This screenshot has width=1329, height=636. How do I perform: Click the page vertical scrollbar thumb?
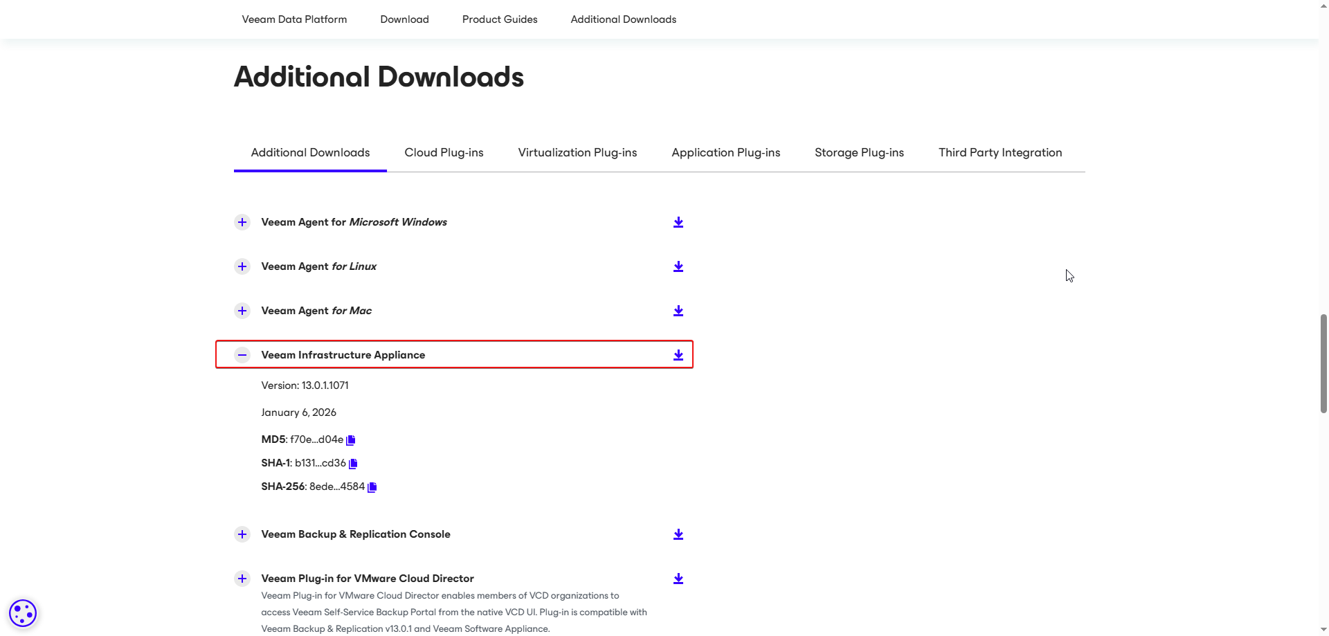[x=1323, y=363]
